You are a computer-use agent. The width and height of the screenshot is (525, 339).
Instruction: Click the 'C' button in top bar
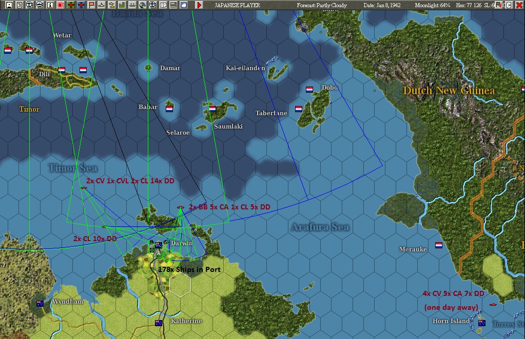click(x=509, y=5)
